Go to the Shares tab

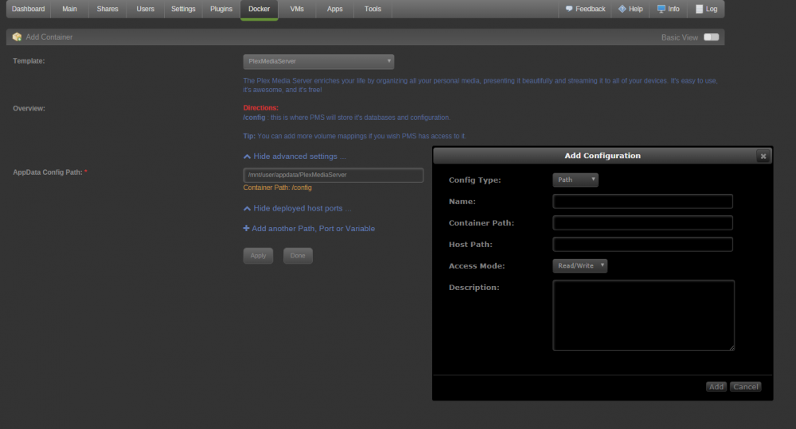[107, 9]
